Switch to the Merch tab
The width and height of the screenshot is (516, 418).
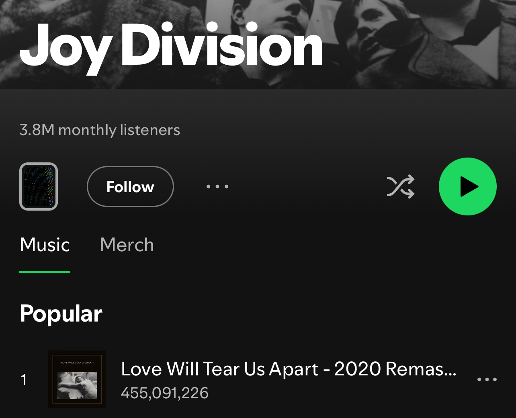(x=127, y=244)
